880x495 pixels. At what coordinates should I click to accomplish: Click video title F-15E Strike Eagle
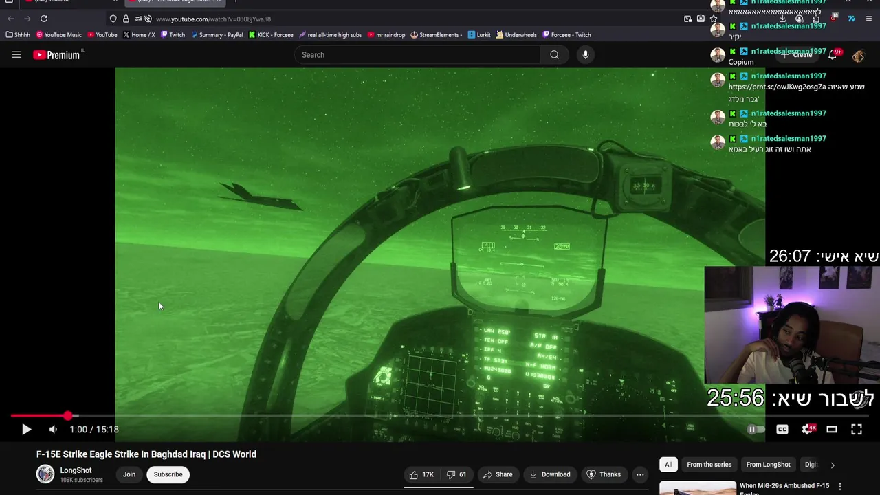coord(146,454)
